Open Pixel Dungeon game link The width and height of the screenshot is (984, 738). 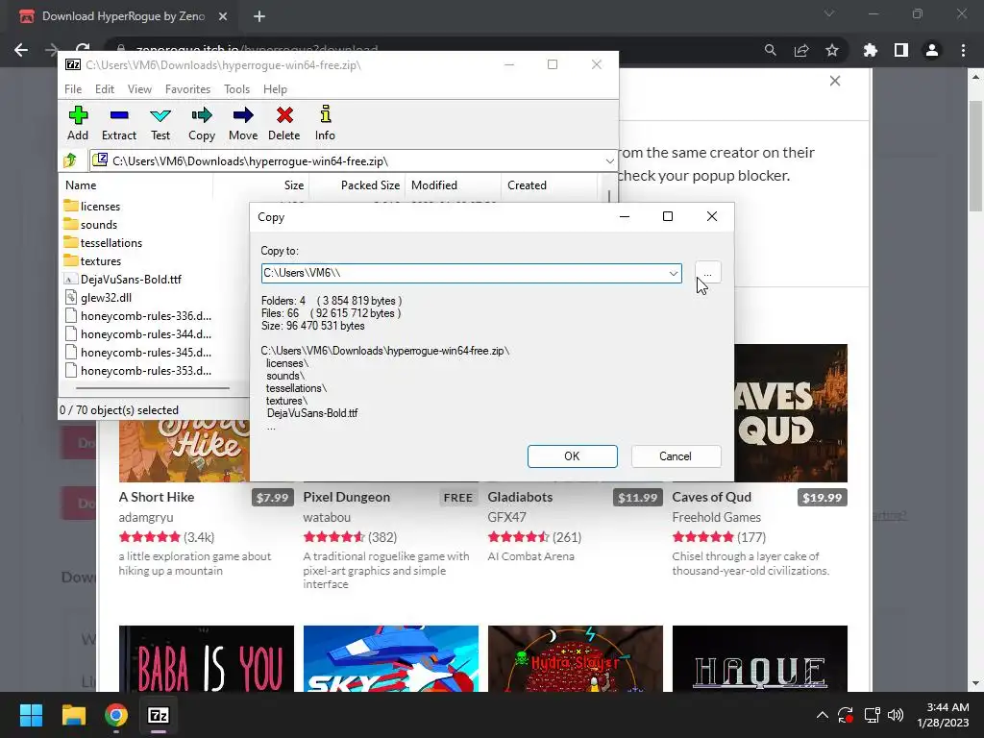[346, 497]
